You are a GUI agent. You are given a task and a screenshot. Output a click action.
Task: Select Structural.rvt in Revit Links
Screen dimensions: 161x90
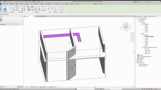144,66
